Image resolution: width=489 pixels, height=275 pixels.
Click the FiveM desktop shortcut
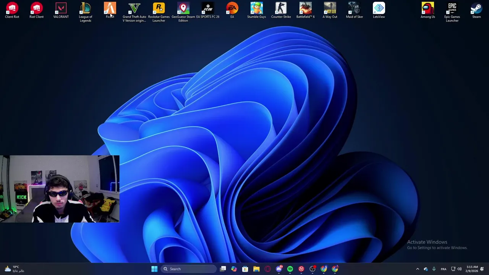click(110, 10)
